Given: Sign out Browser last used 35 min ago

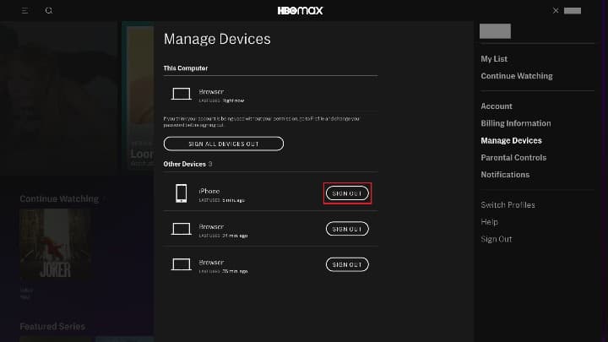Looking at the screenshot, I should pyautogui.click(x=347, y=264).
